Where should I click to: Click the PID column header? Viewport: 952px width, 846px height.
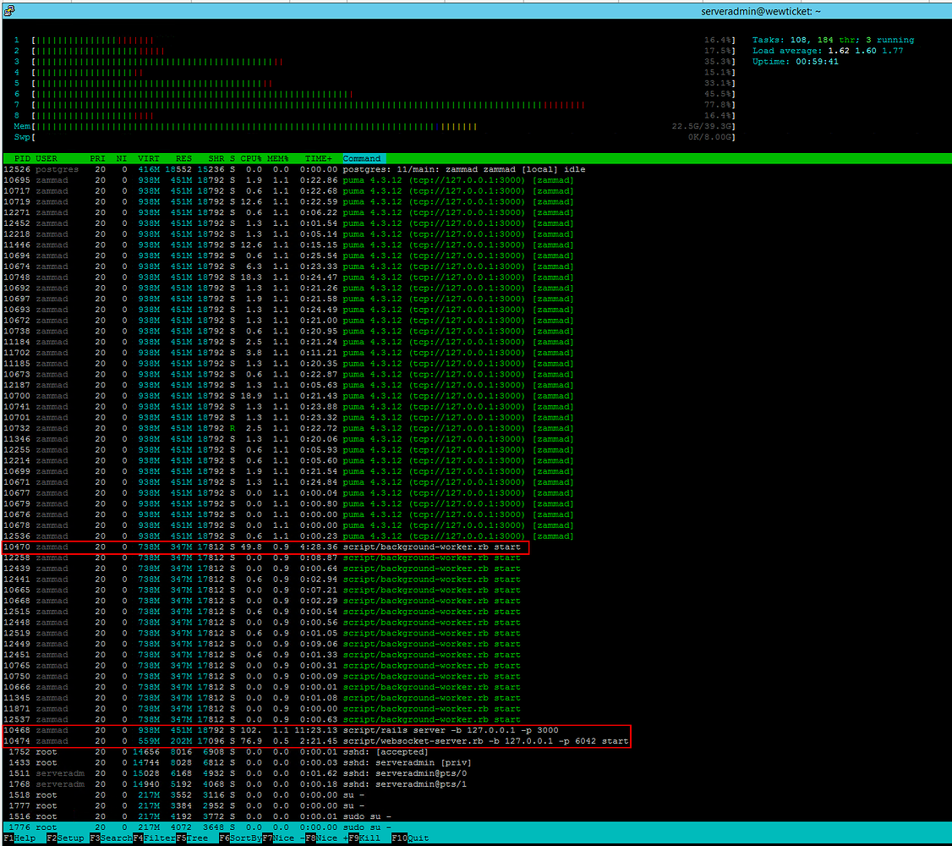(22, 158)
